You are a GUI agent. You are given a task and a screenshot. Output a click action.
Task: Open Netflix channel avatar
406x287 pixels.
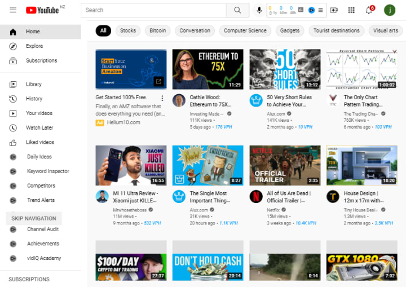pos(256,196)
